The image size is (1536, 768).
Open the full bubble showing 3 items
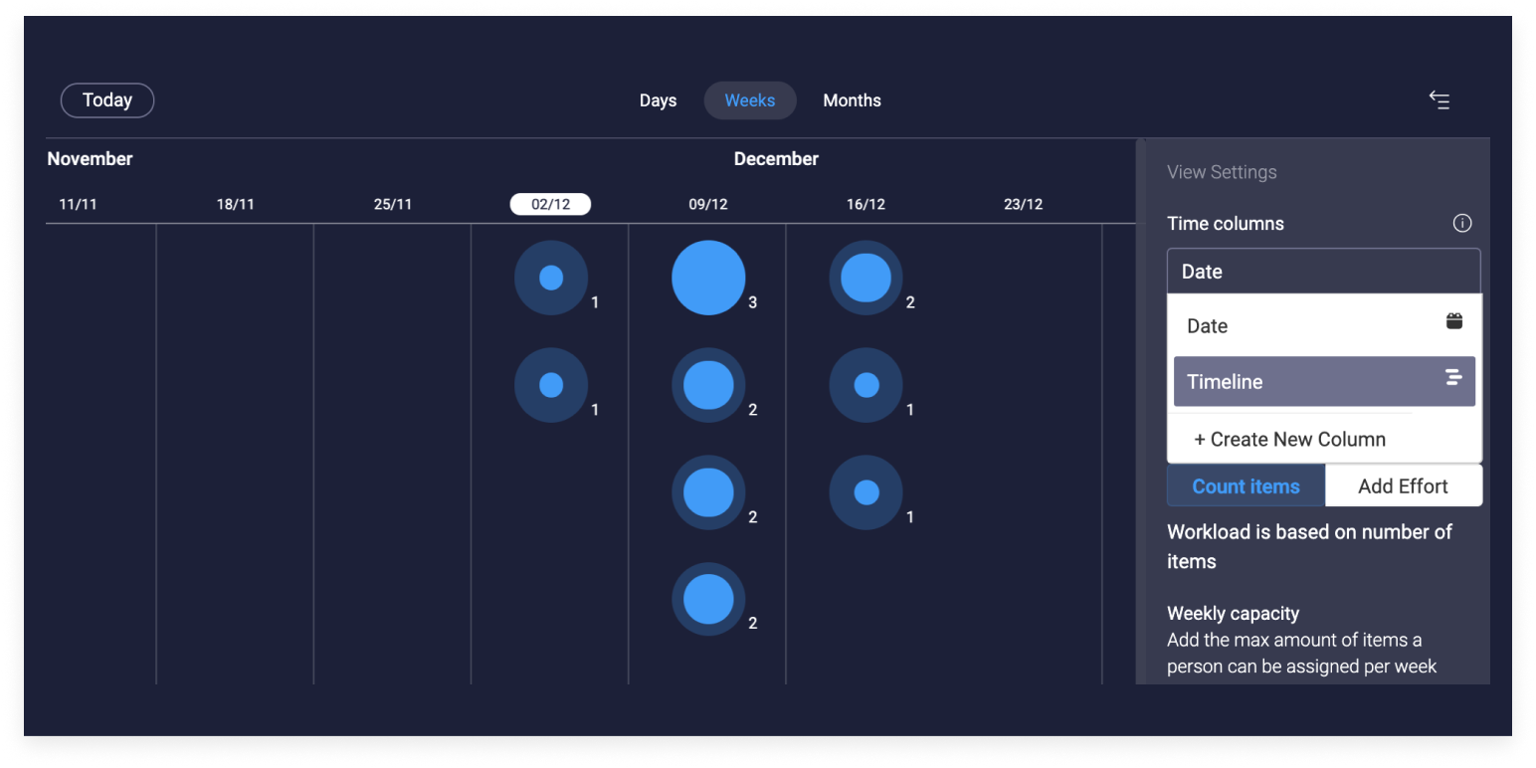coord(708,278)
